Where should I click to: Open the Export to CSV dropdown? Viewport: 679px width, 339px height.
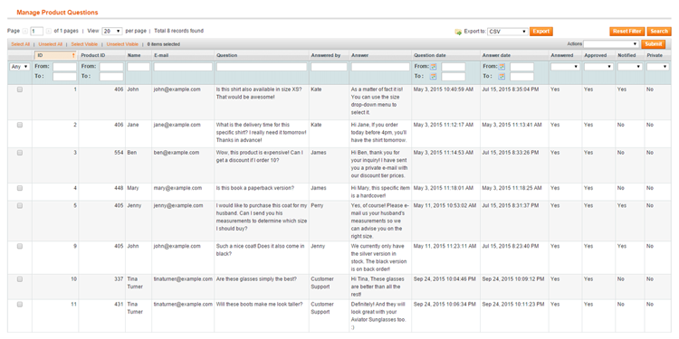click(507, 32)
